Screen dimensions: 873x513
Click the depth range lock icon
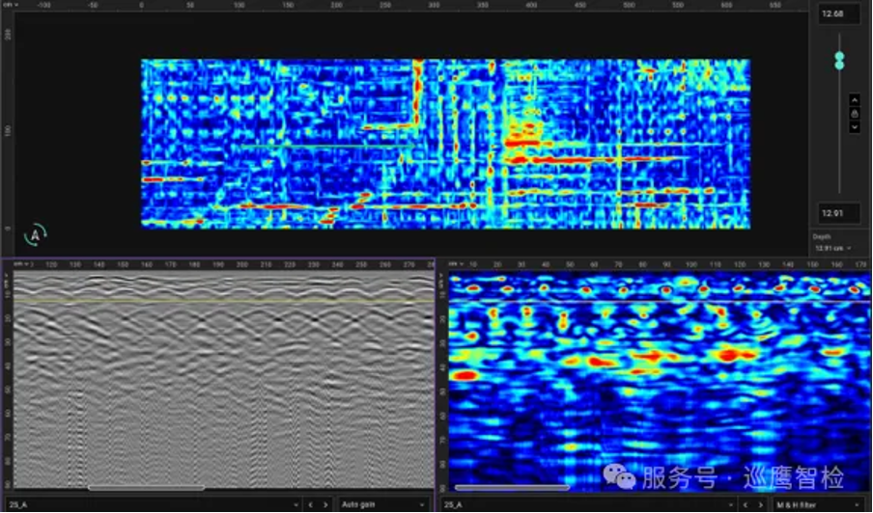[x=854, y=113]
